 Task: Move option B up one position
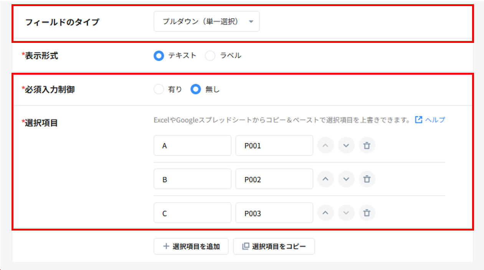325,179
